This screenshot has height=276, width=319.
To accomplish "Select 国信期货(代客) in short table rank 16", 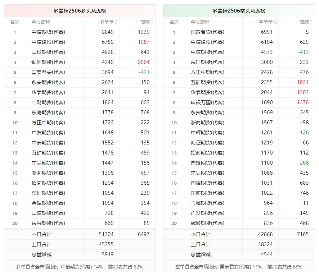I will pos(207,183).
